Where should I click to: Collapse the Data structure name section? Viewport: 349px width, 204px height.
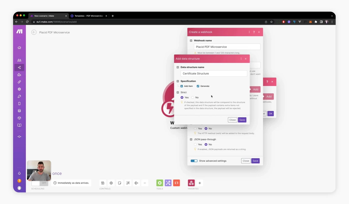178,67
